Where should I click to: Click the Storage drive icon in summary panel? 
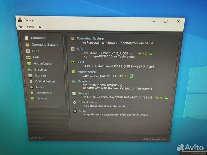click(74, 94)
